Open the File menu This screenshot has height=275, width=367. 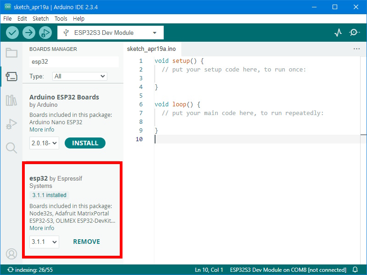[7, 19]
